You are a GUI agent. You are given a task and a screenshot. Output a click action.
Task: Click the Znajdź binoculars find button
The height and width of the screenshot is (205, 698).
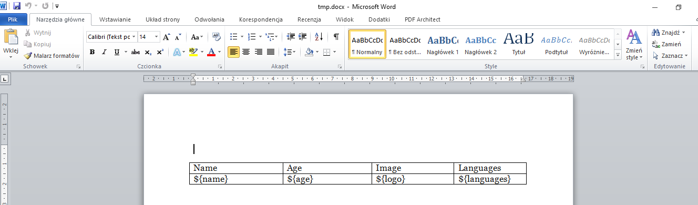[669, 33]
